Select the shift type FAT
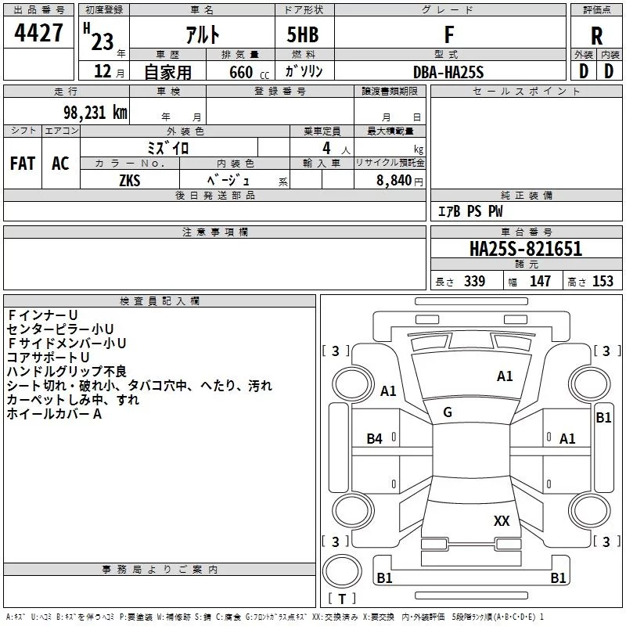Viewport: 626px width, 626px height. click(23, 164)
